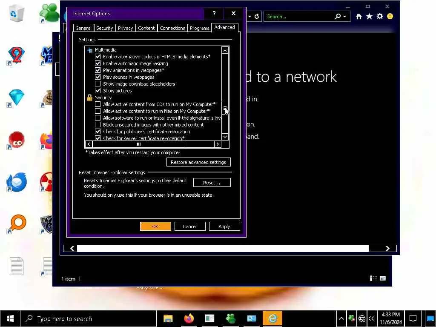
Task: Open the search provider dropdown arrow
Action: [x=345, y=17]
